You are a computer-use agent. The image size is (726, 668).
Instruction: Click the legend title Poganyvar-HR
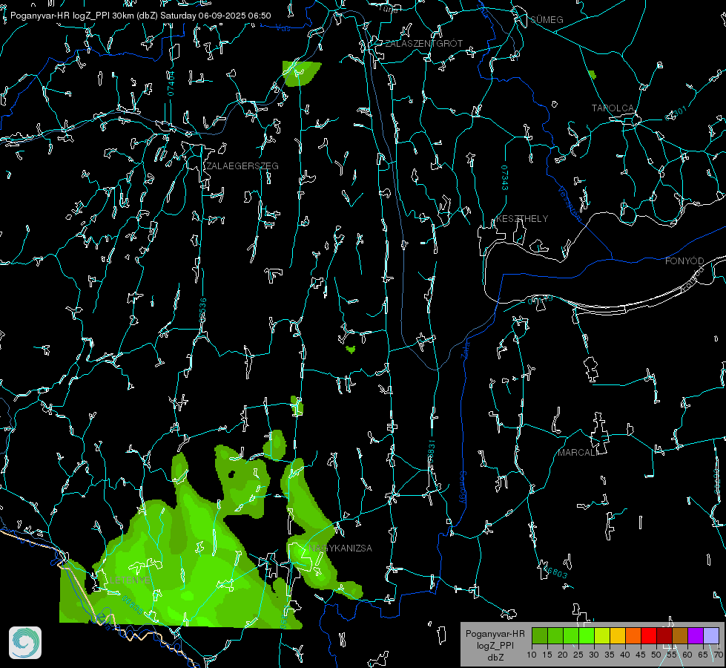click(495, 634)
